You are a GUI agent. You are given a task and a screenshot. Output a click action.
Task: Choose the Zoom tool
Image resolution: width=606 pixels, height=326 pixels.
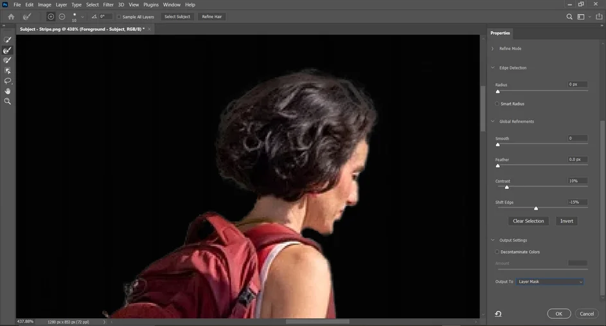click(x=8, y=102)
